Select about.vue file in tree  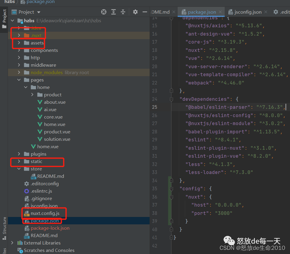[55, 102]
